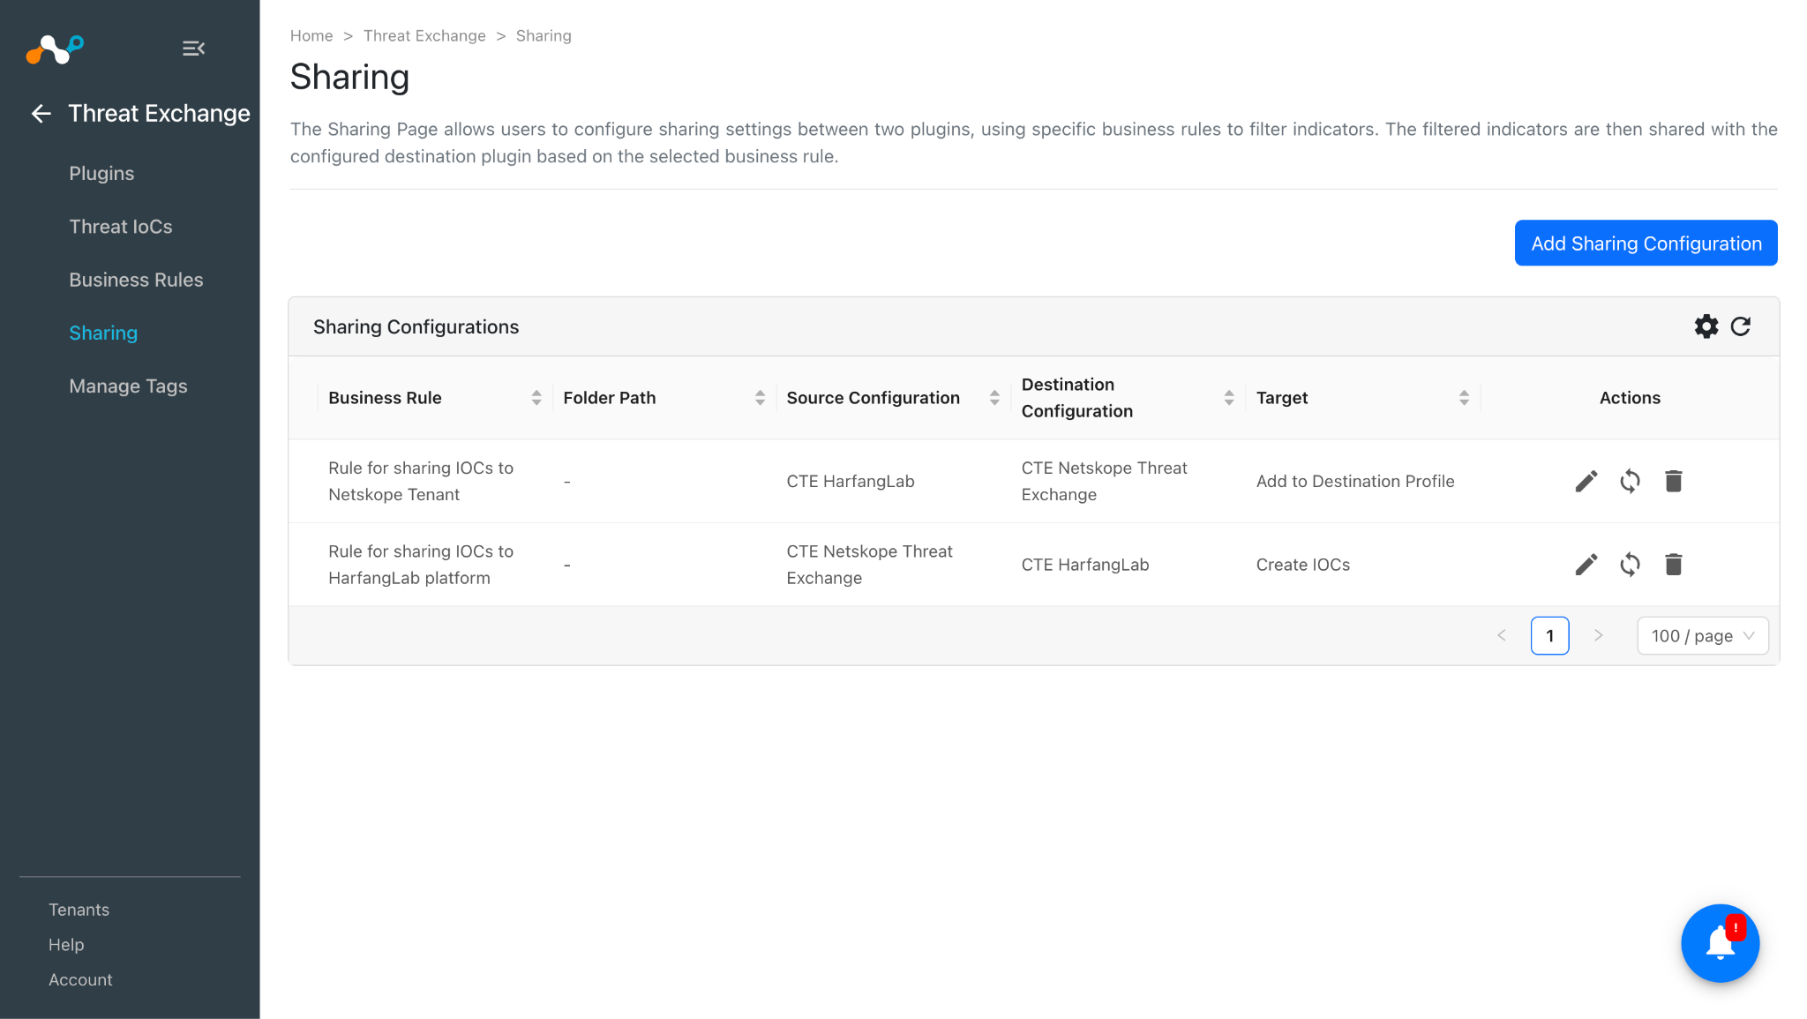Open the 100 / page size dropdown
The height and width of the screenshot is (1019, 1807).
pos(1703,636)
